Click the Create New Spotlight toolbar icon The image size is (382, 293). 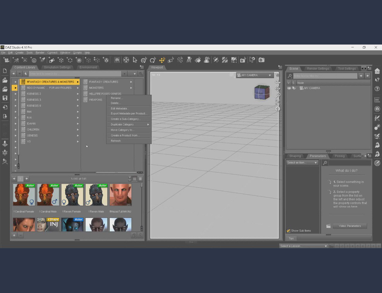click(x=43, y=60)
